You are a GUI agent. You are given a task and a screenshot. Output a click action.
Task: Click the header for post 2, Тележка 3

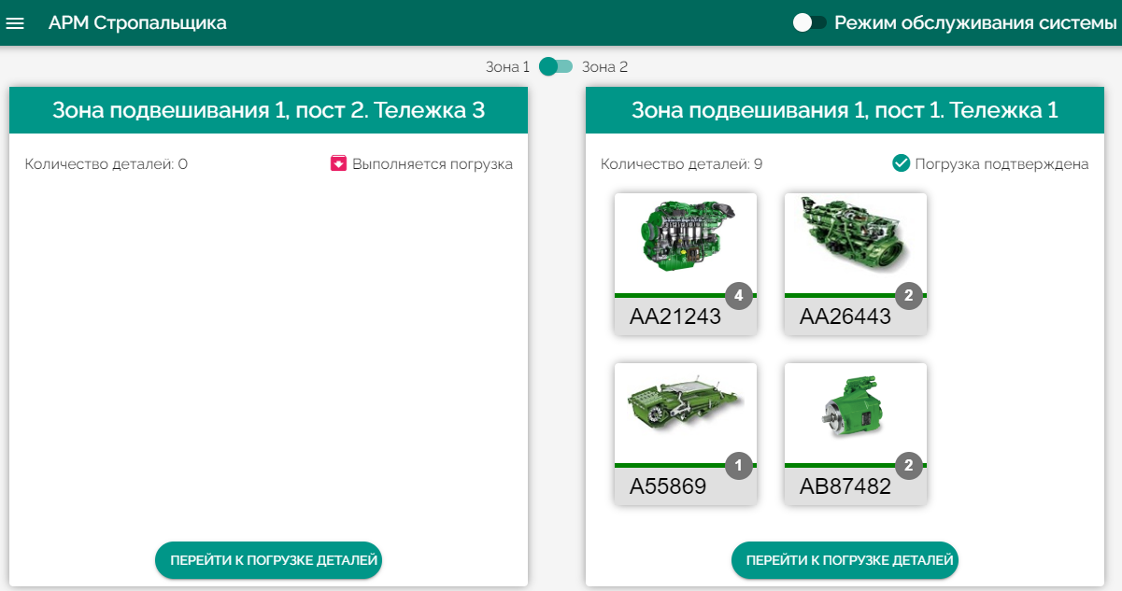269,110
